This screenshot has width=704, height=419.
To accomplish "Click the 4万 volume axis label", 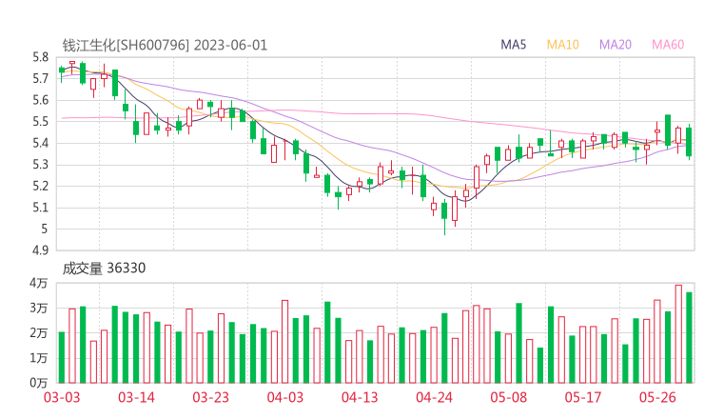I will coord(39,283).
